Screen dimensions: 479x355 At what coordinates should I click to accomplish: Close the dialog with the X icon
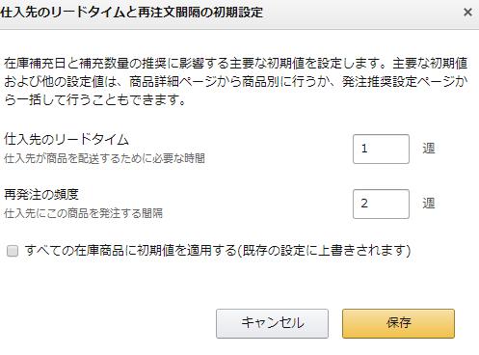[x=467, y=13]
